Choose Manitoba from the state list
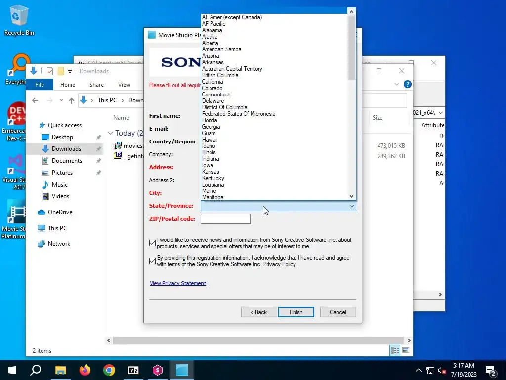 [x=212, y=197]
